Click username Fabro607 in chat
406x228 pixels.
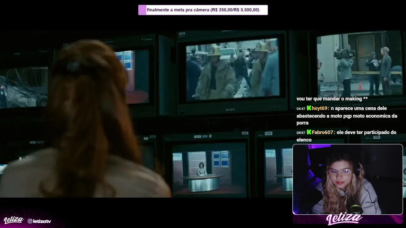pyautogui.click(x=323, y=132)
